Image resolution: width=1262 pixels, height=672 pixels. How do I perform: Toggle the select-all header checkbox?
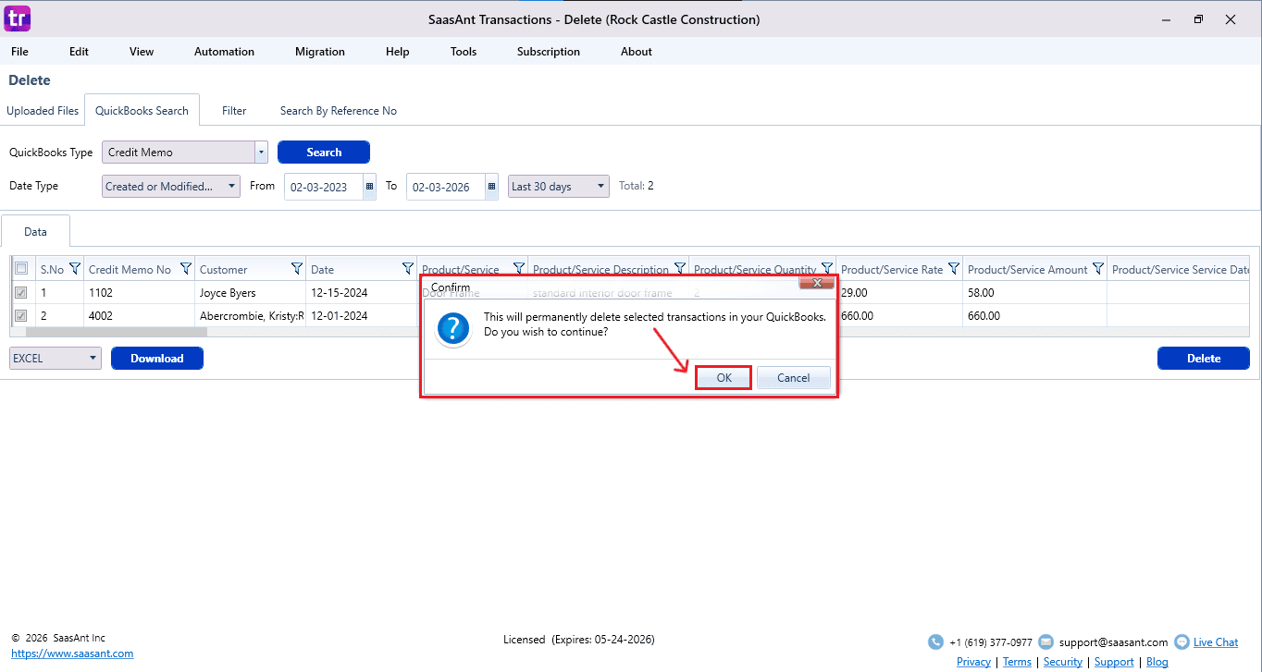point(20,269)
